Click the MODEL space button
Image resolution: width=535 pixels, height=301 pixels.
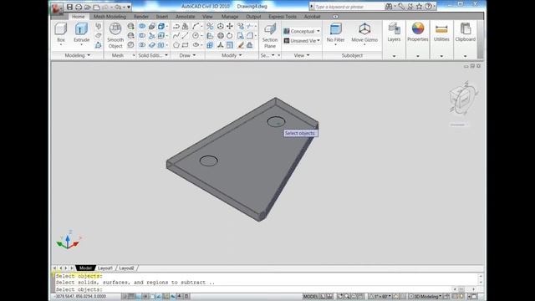point(310,297)
